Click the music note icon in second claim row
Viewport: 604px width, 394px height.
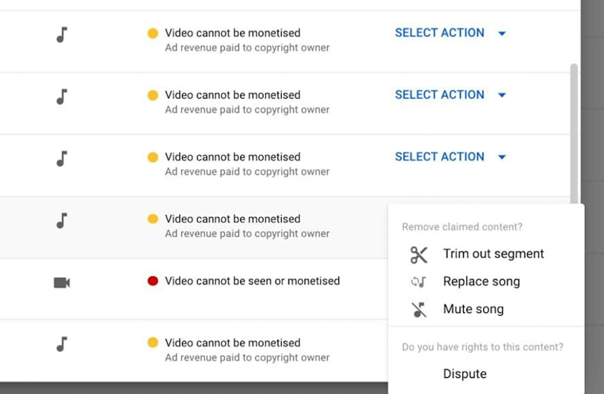pos(62,97)
